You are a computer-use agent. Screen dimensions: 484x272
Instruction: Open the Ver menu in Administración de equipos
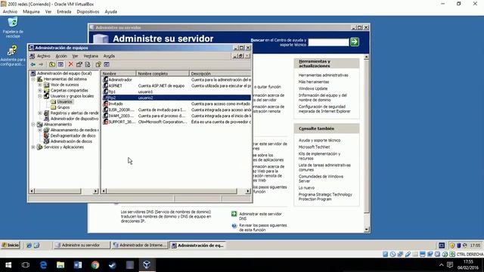pyautogui.click(x=75, y=56)
